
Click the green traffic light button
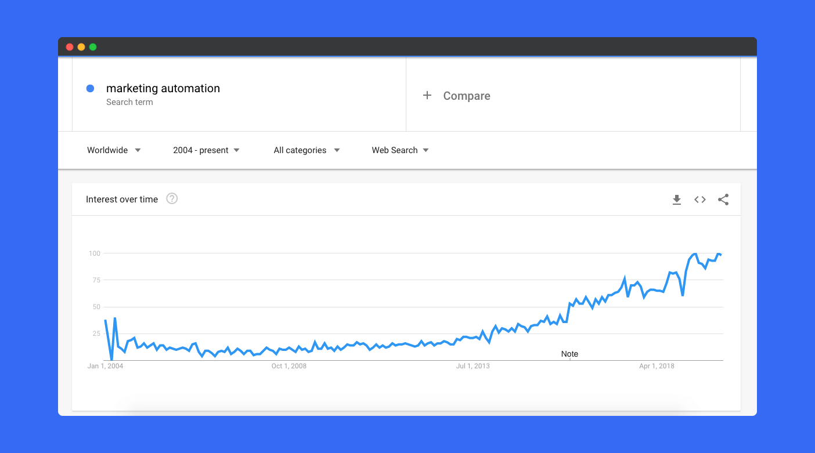(x=93, y=46)
